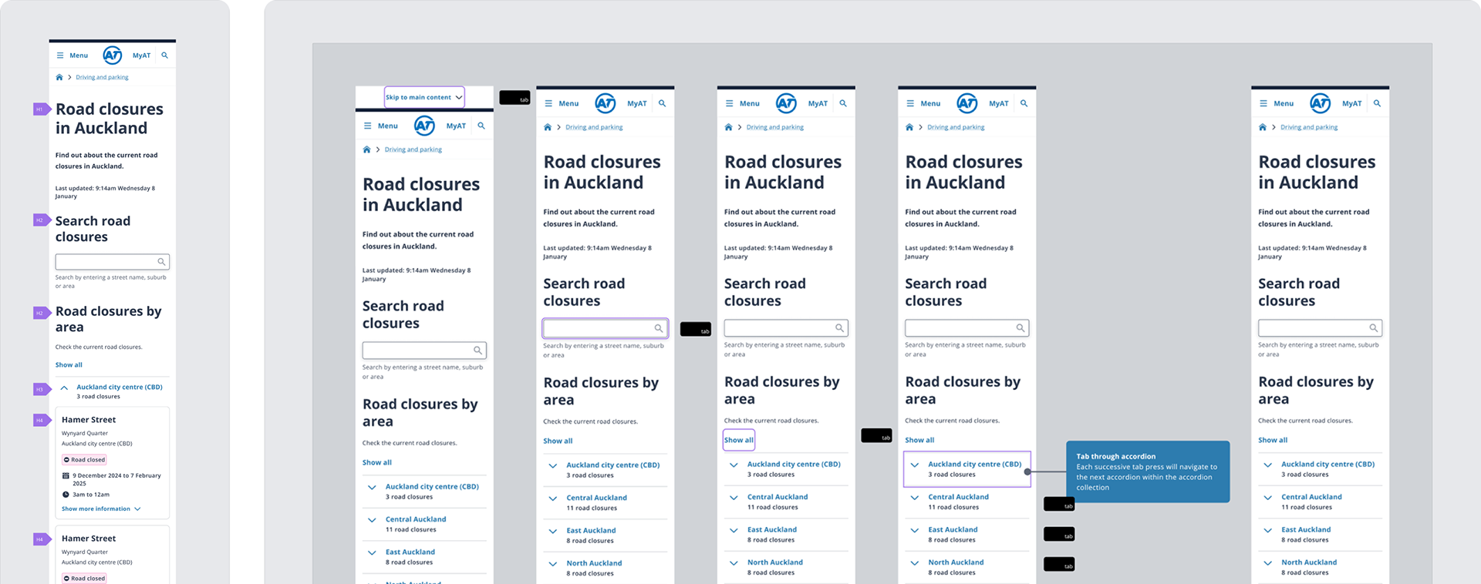Open the hamburger menu in the rightmost mockup
Image resolution: width=1481 pixels, height=584 pixels.
[x=1263, y=103]
